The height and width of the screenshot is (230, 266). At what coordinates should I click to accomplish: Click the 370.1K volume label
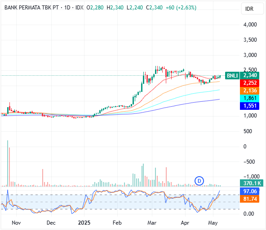[252, 183]
